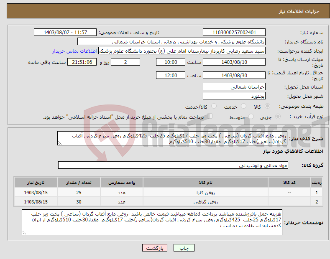This screenshot has height=259, width=330.
Task: Click the روغن کلزا item name cell
Action: tap(205, 193)
